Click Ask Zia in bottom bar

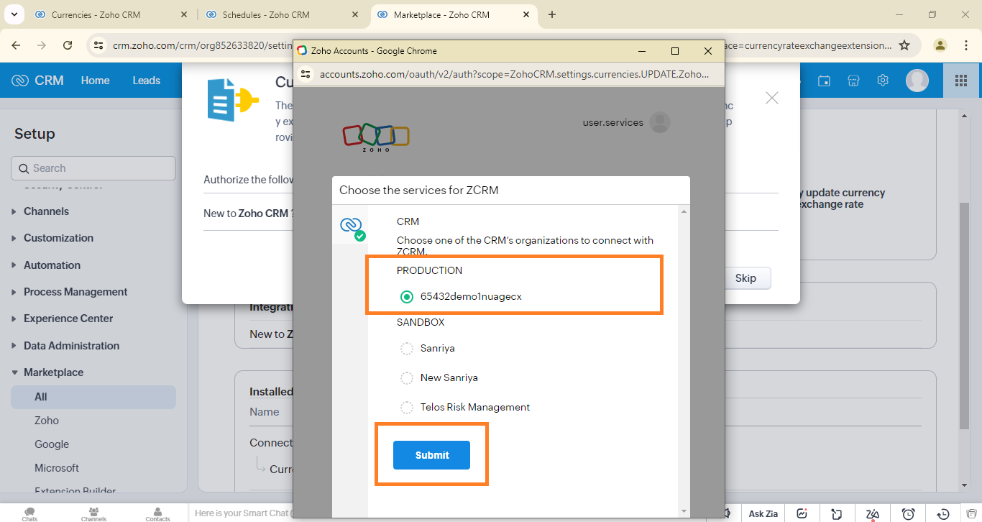pyautogui.click(x=763, y=514)
